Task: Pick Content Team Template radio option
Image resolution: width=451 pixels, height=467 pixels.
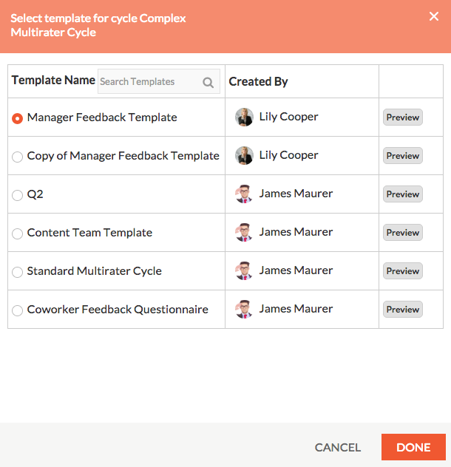Action: pos(17,234)
